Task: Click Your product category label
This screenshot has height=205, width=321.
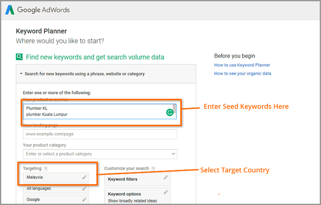Action: pyautogui.click(x=44, y=145)
